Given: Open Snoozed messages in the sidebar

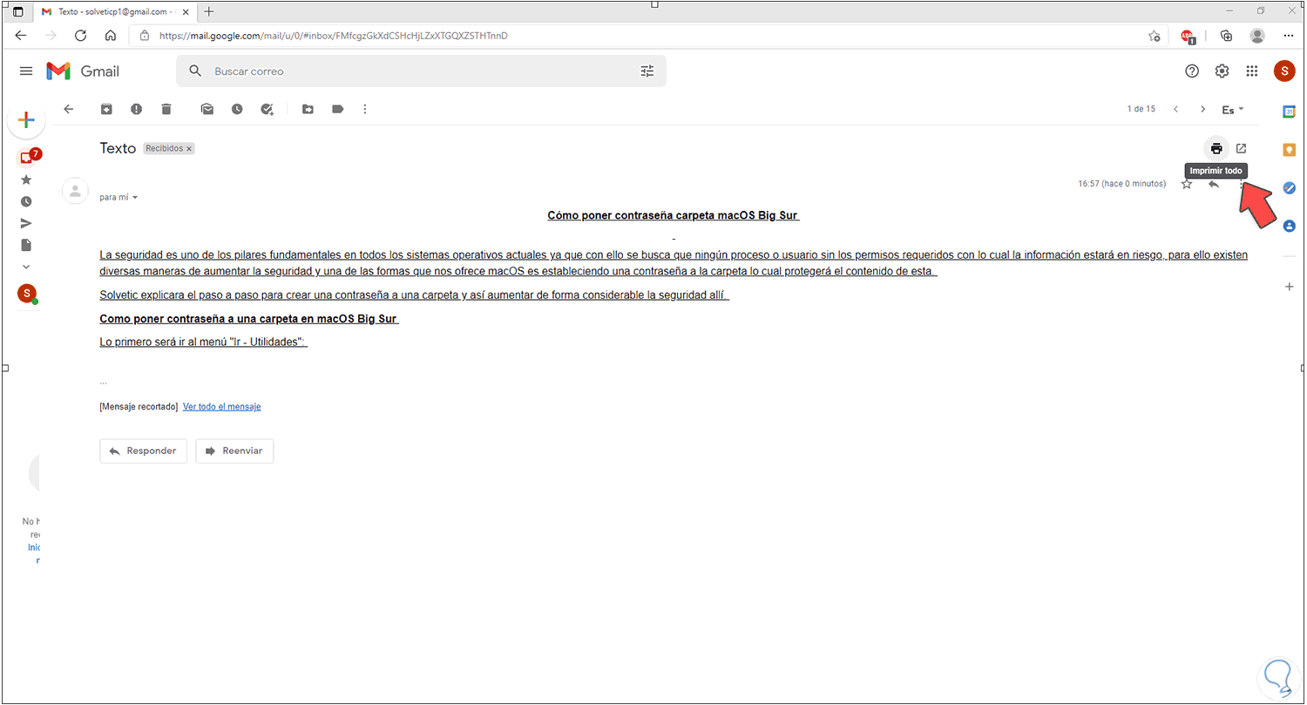Looking at the screenshot, I should point(26,201).
